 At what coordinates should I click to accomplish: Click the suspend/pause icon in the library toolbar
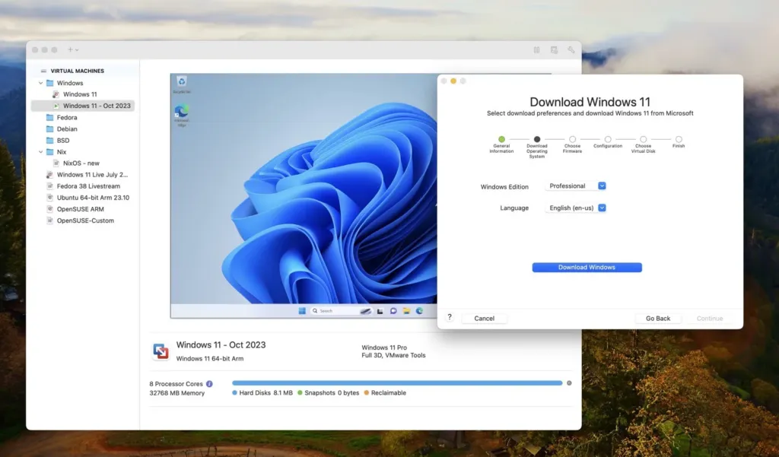click(536, 49)
